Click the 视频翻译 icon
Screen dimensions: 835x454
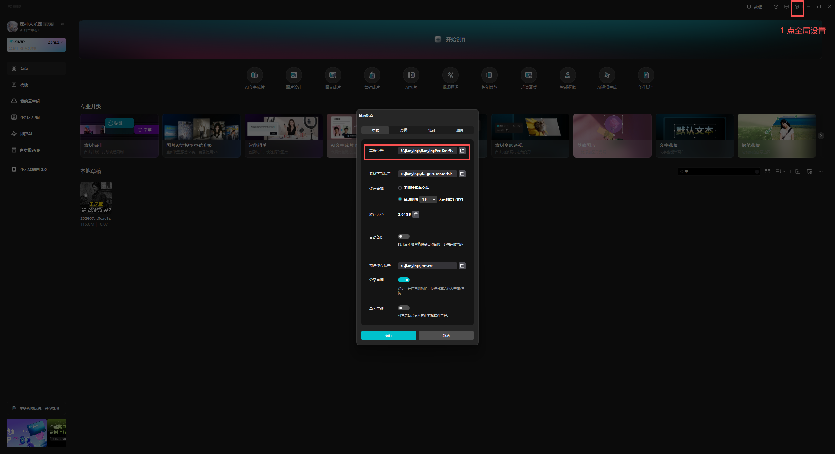point(450,75)
